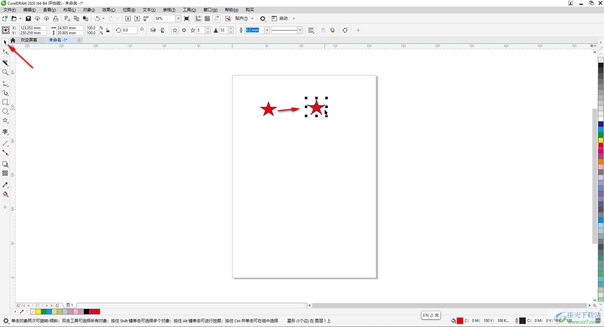Pick red swatch in color palette

[601, 145]
